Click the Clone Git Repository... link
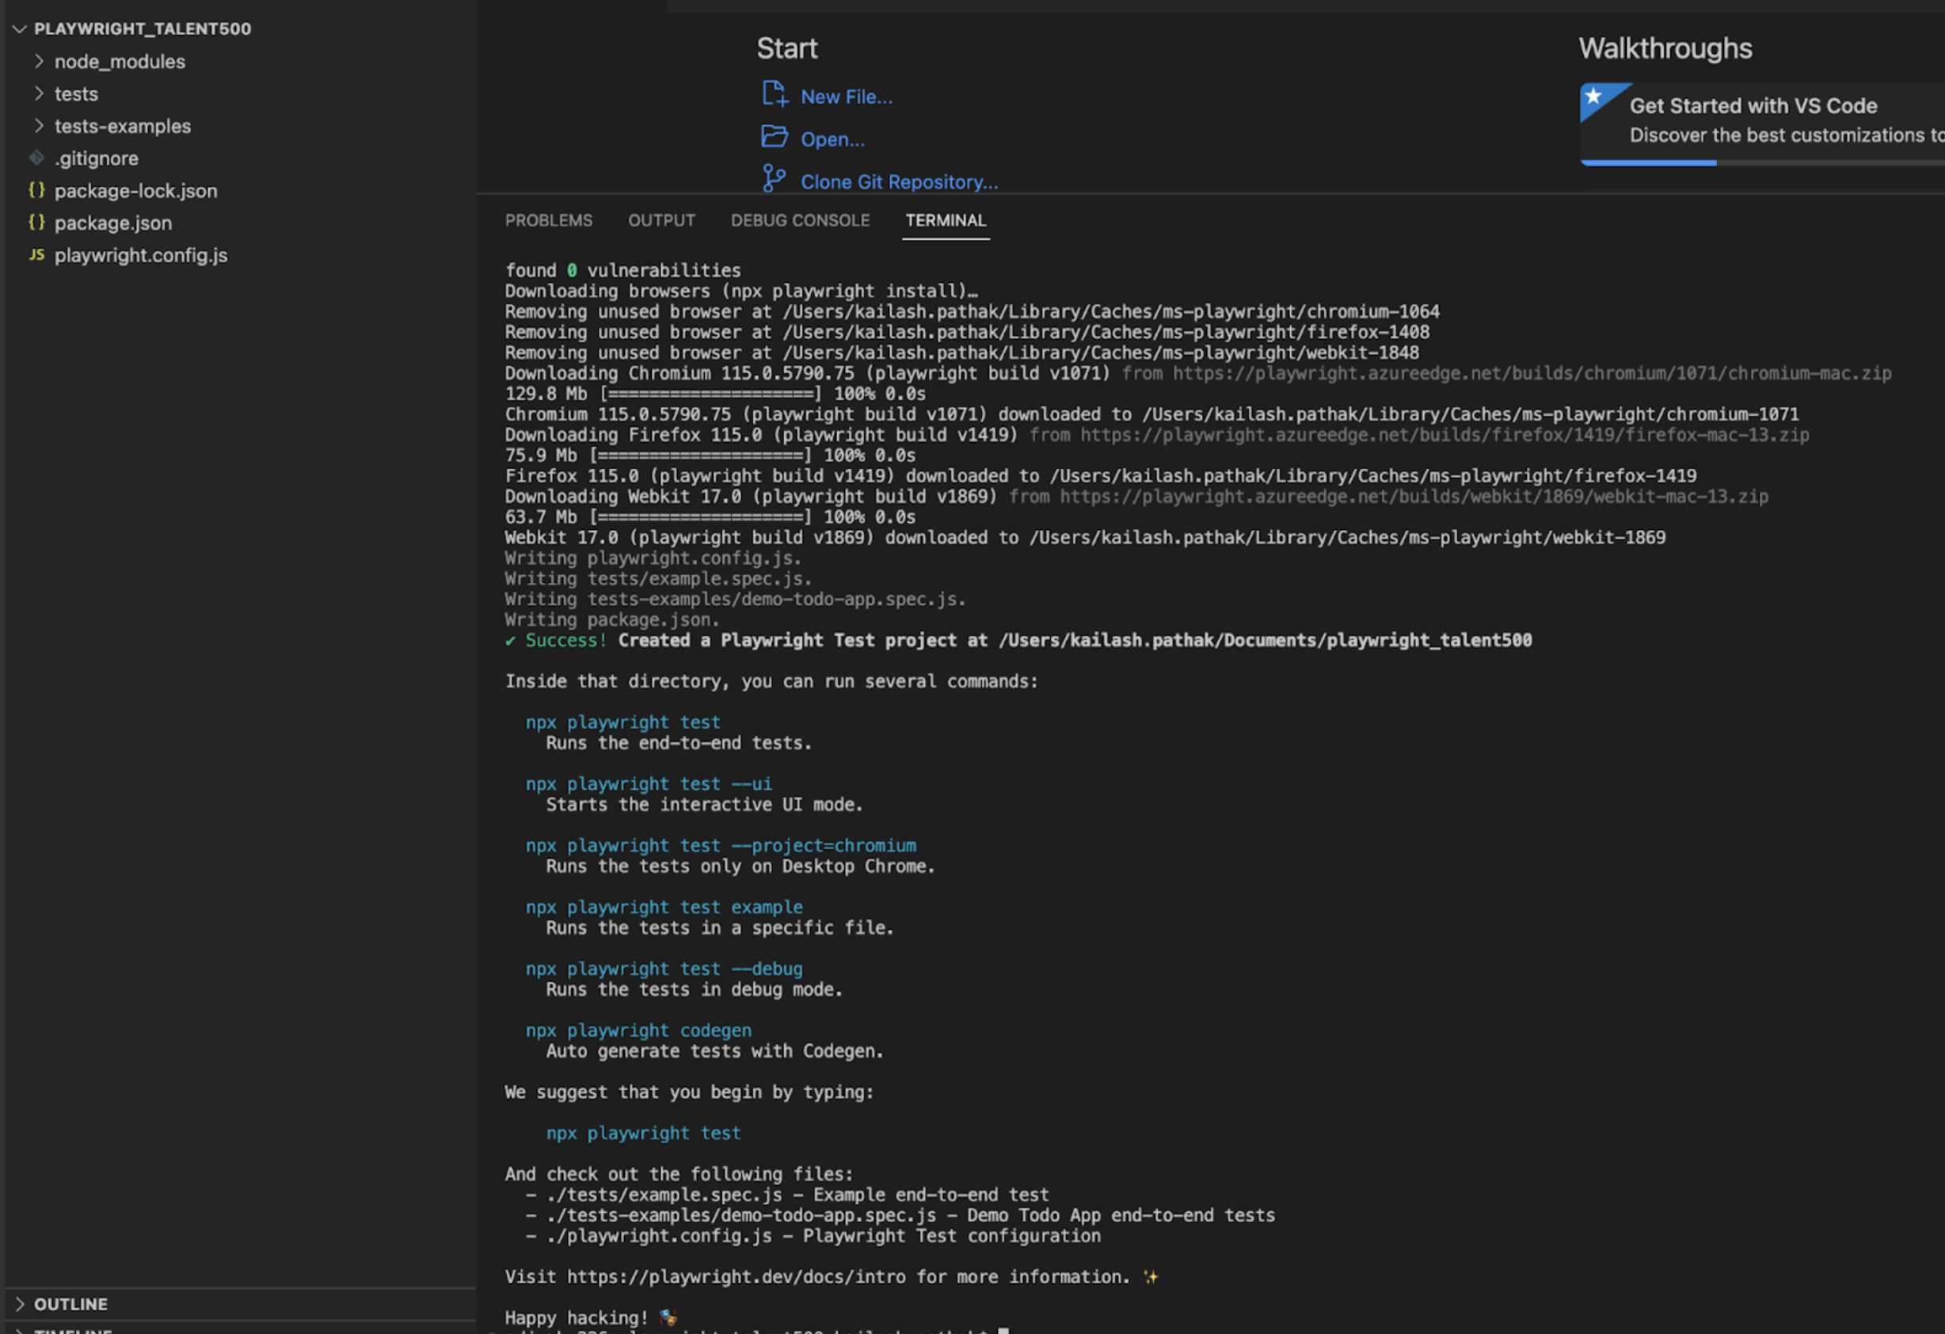Screen dimensions: 1945x1334 pyautogui.click(x=899, y=181)
